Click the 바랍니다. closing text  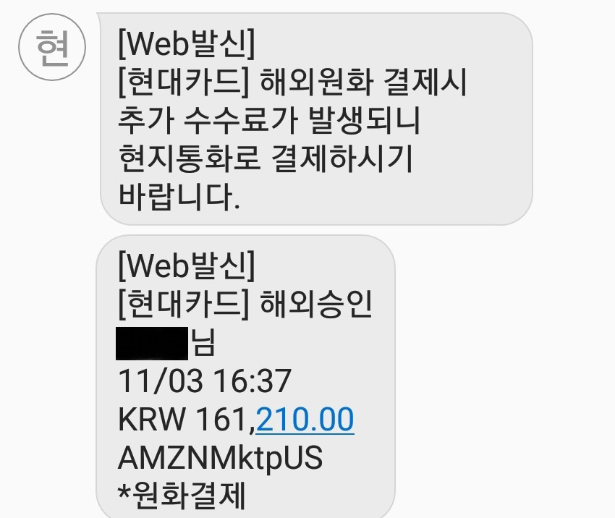(x=179, y=195)
